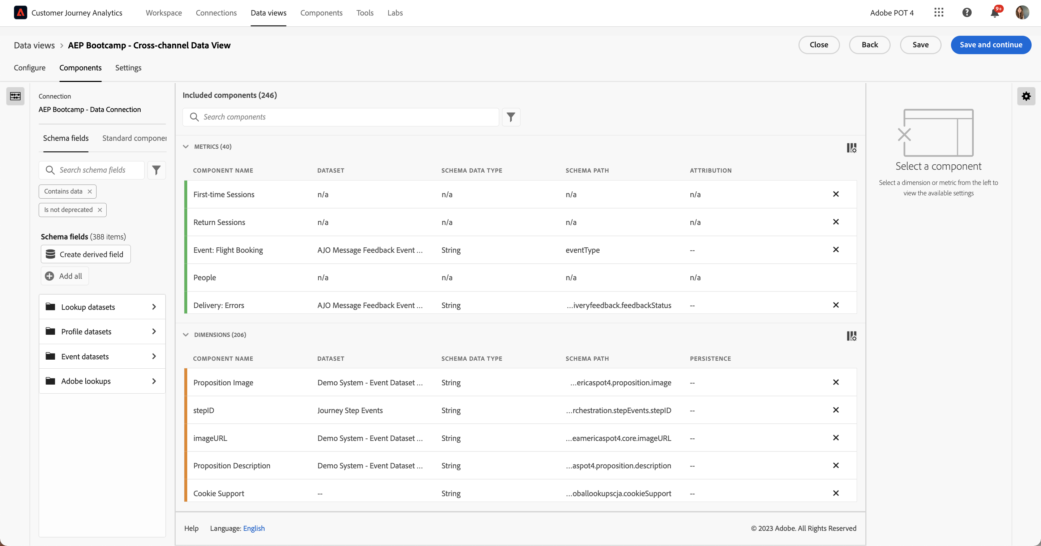Viewport: 1041px width, 546px height.
Task: Open the settings gear in right rail
Action: click(1026, 96)
